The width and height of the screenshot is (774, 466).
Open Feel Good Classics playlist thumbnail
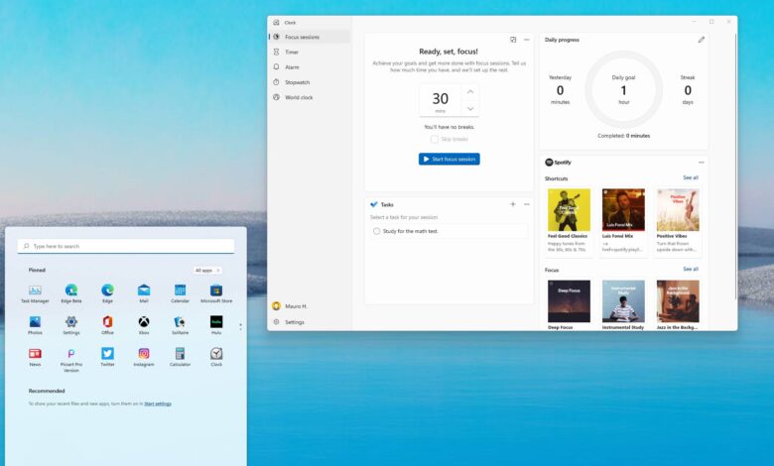pos(569,209)
